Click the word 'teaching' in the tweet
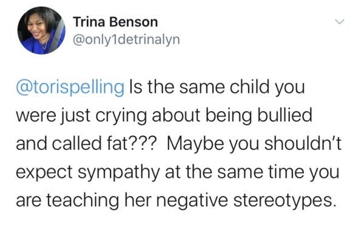The height and width of the screenshot is (233, 361). [x=83, y=201]
